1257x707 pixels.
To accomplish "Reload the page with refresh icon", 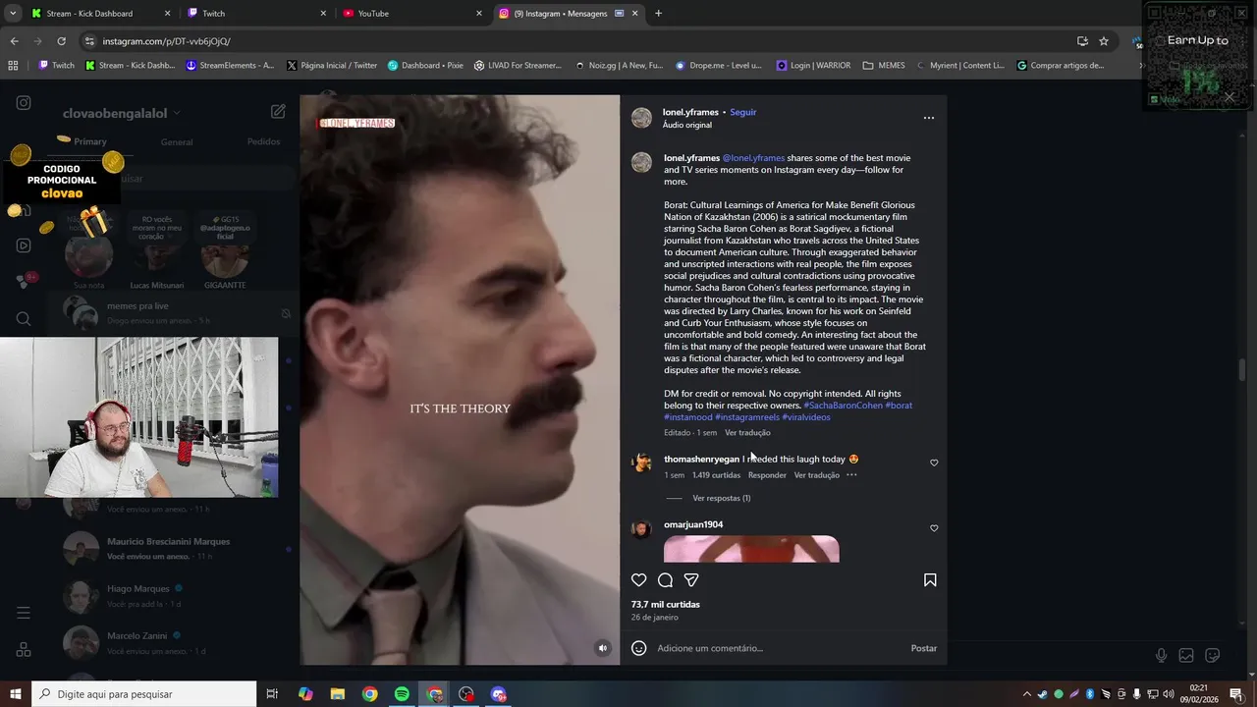I will click(x=61, y=41).
